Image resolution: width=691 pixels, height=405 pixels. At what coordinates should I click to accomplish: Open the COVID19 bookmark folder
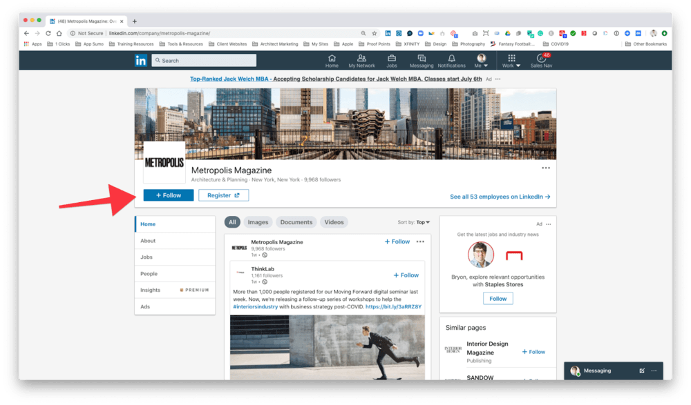556,44
